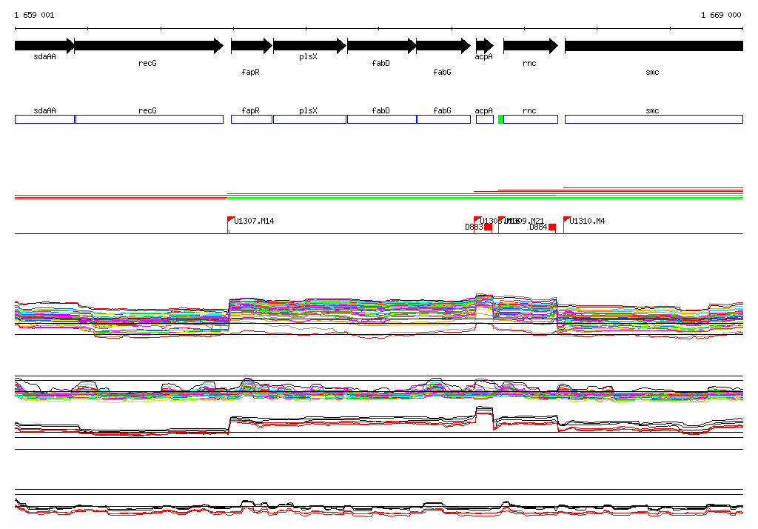Click the red flag directly above D883
This screenshot has width=758, height=529.
tap(477, 220)
